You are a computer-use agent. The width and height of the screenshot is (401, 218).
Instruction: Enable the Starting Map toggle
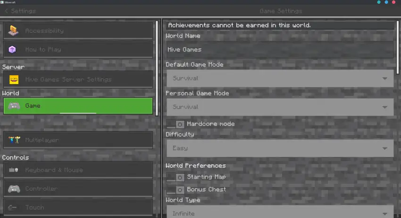pyautogui.click(x=175, y=177)
